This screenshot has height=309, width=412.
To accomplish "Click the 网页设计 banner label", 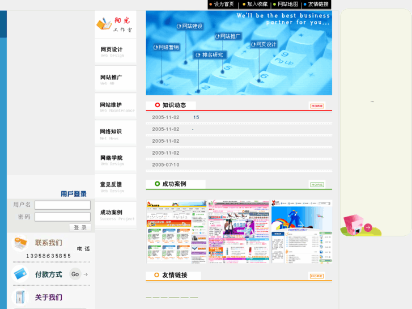I will (x=264, y=44).
